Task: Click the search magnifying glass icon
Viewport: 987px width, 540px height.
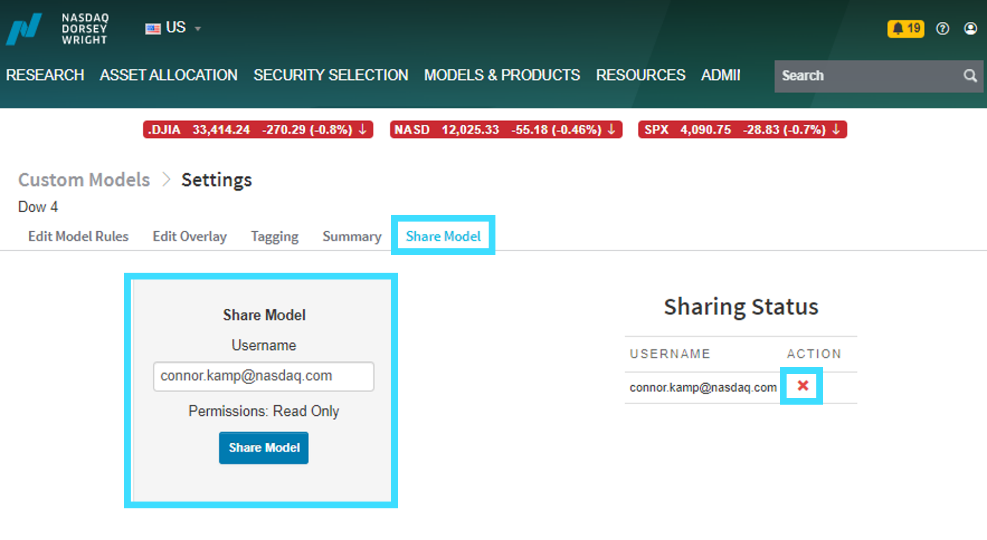Action: [x=970, y=75]
